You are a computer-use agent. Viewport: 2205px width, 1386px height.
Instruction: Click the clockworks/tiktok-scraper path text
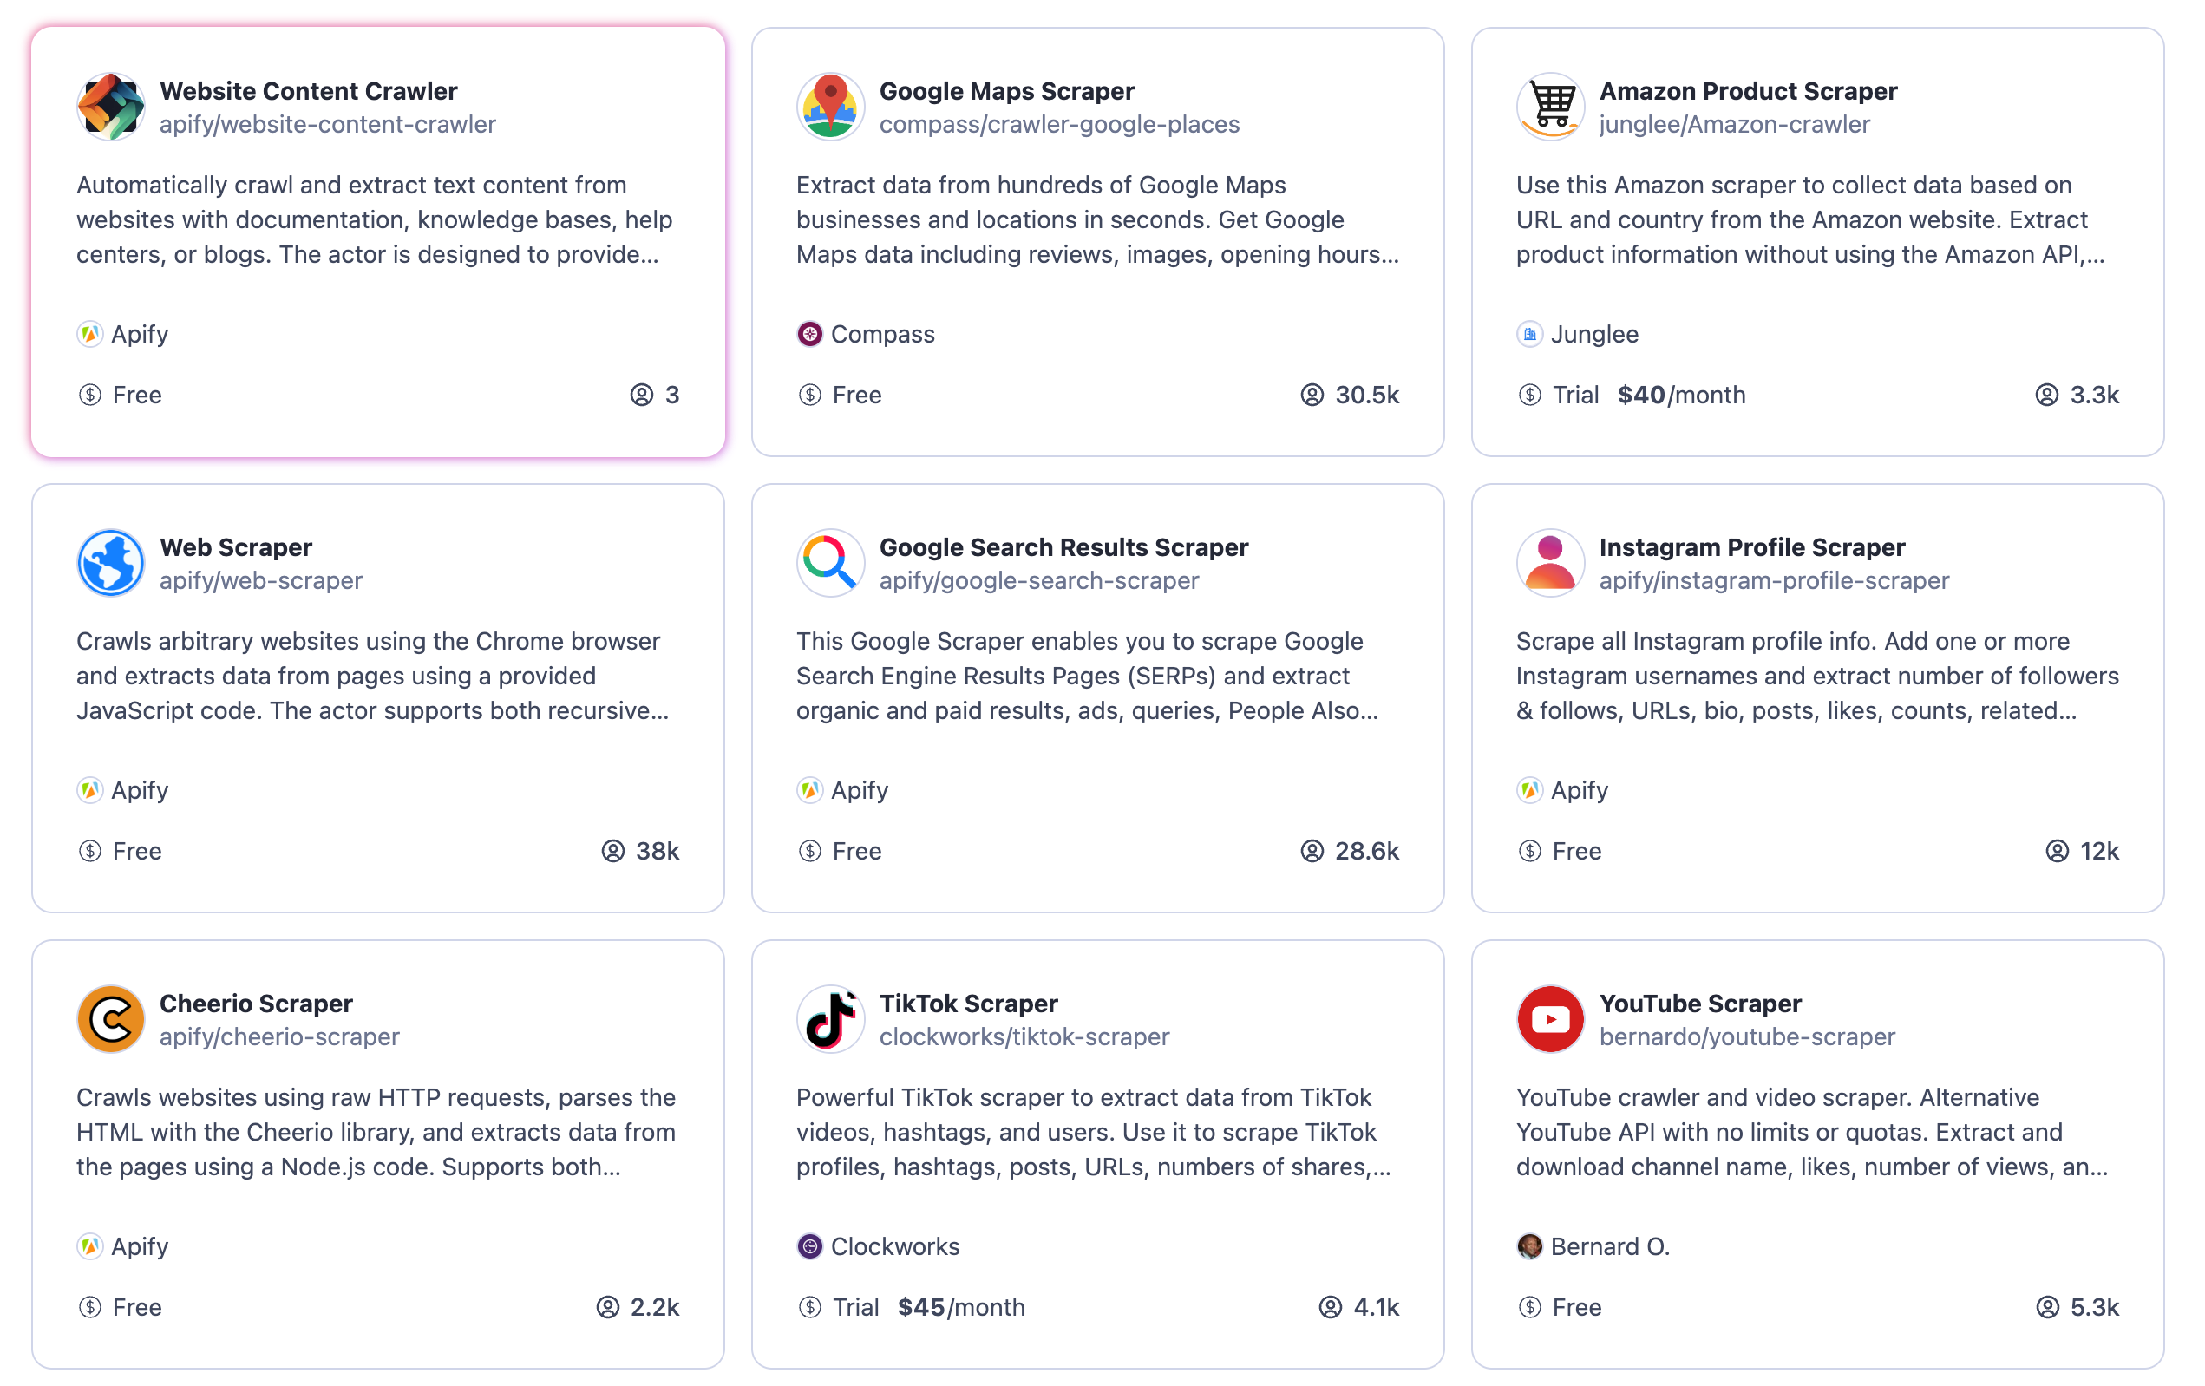pyautogui.click(x=1024, y=1036)
